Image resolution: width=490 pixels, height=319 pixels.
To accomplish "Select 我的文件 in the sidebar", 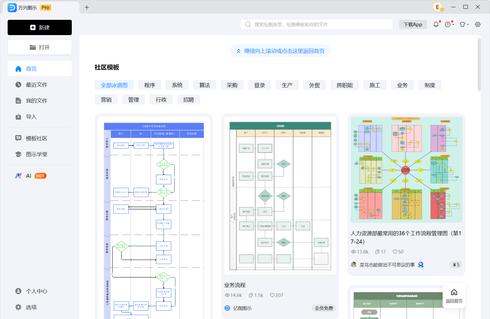I will tap(40, 101).
